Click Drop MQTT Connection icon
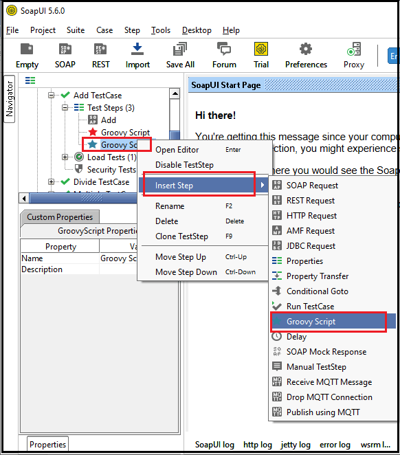 277,397
